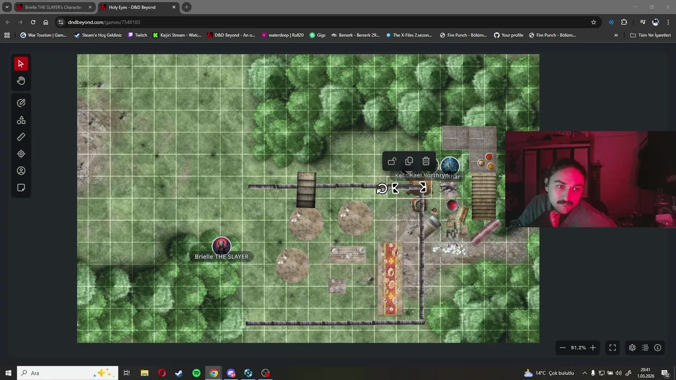This screenshot has height=380, width=676.
Task: Select the Brielle THE SLAYER token
Action: (221, 246)
